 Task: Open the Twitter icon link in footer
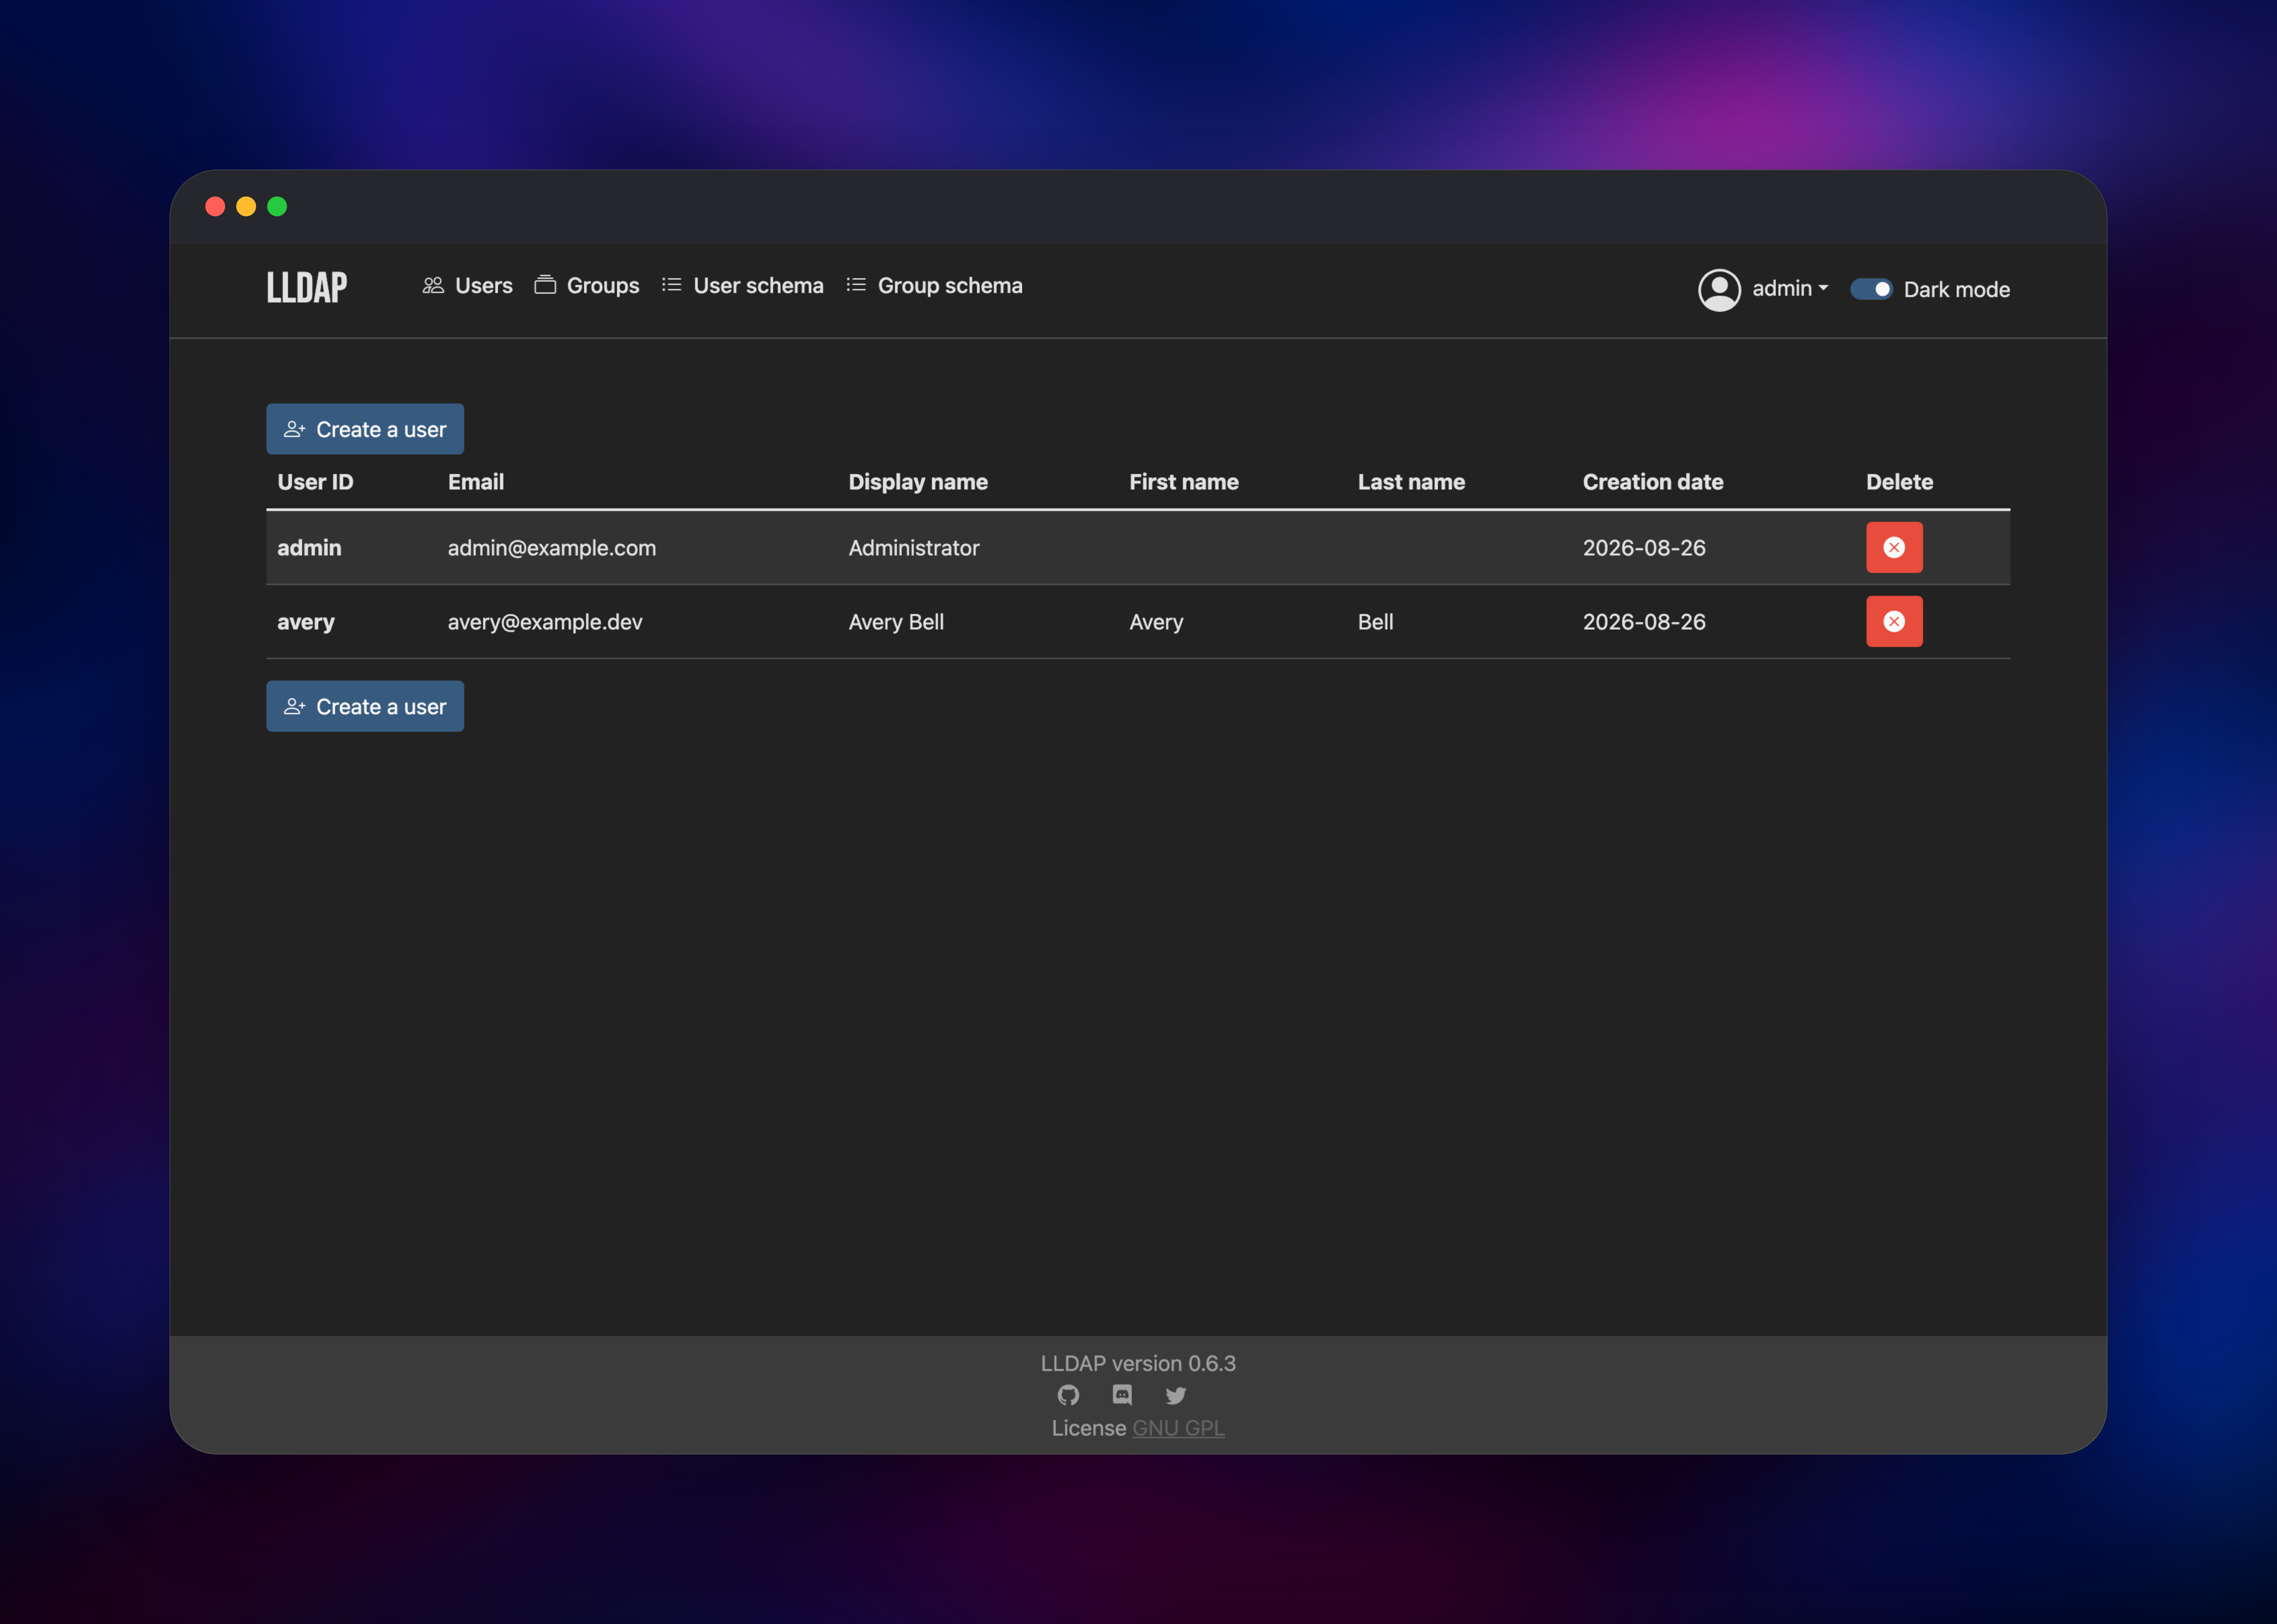coord(1176,1395)
